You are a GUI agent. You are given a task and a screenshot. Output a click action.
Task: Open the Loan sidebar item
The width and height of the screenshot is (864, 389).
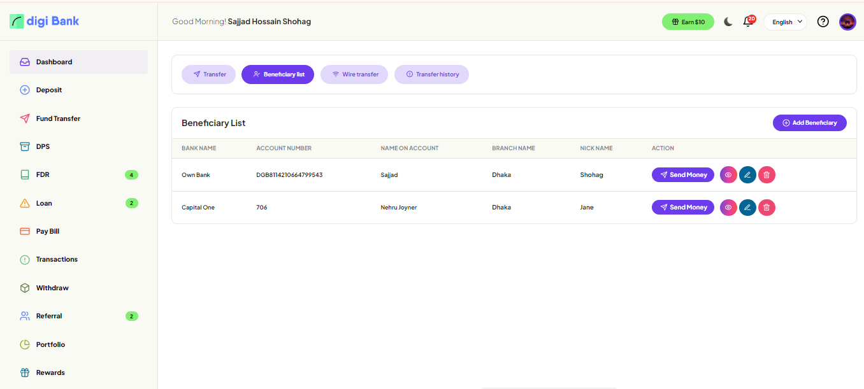pyautogui.click(x=44, y=203)
